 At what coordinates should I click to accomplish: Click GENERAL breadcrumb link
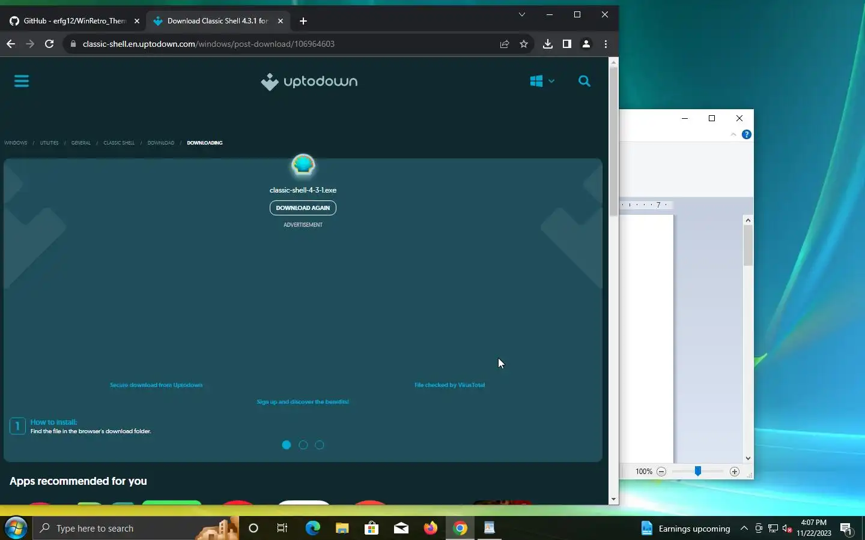(x=81, y=143)
